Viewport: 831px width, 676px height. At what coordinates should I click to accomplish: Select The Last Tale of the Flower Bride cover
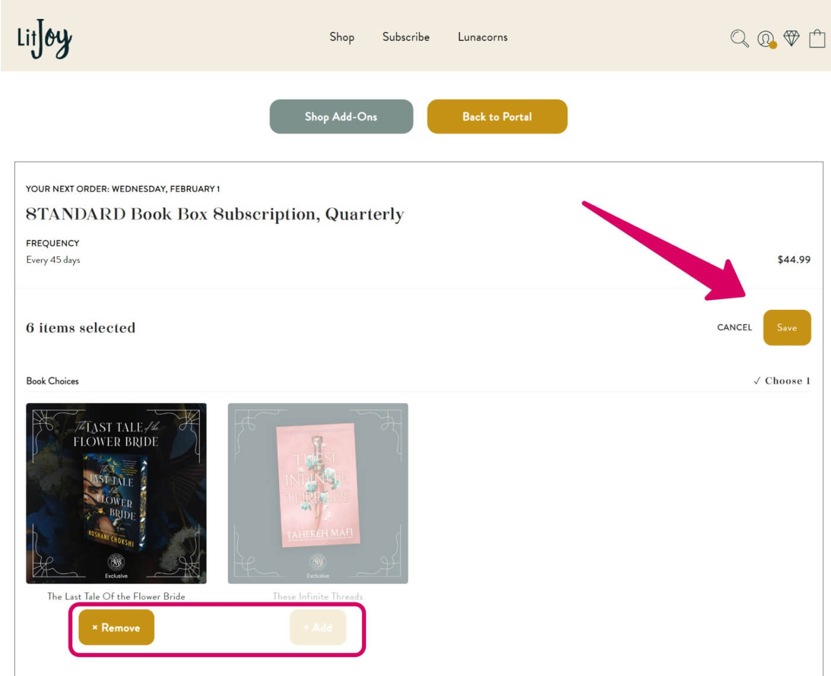click(x=116, y=493)
